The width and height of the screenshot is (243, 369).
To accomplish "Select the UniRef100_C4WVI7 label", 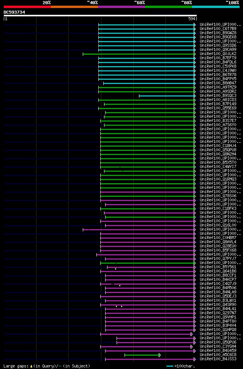I will click(x=218, y=167).
